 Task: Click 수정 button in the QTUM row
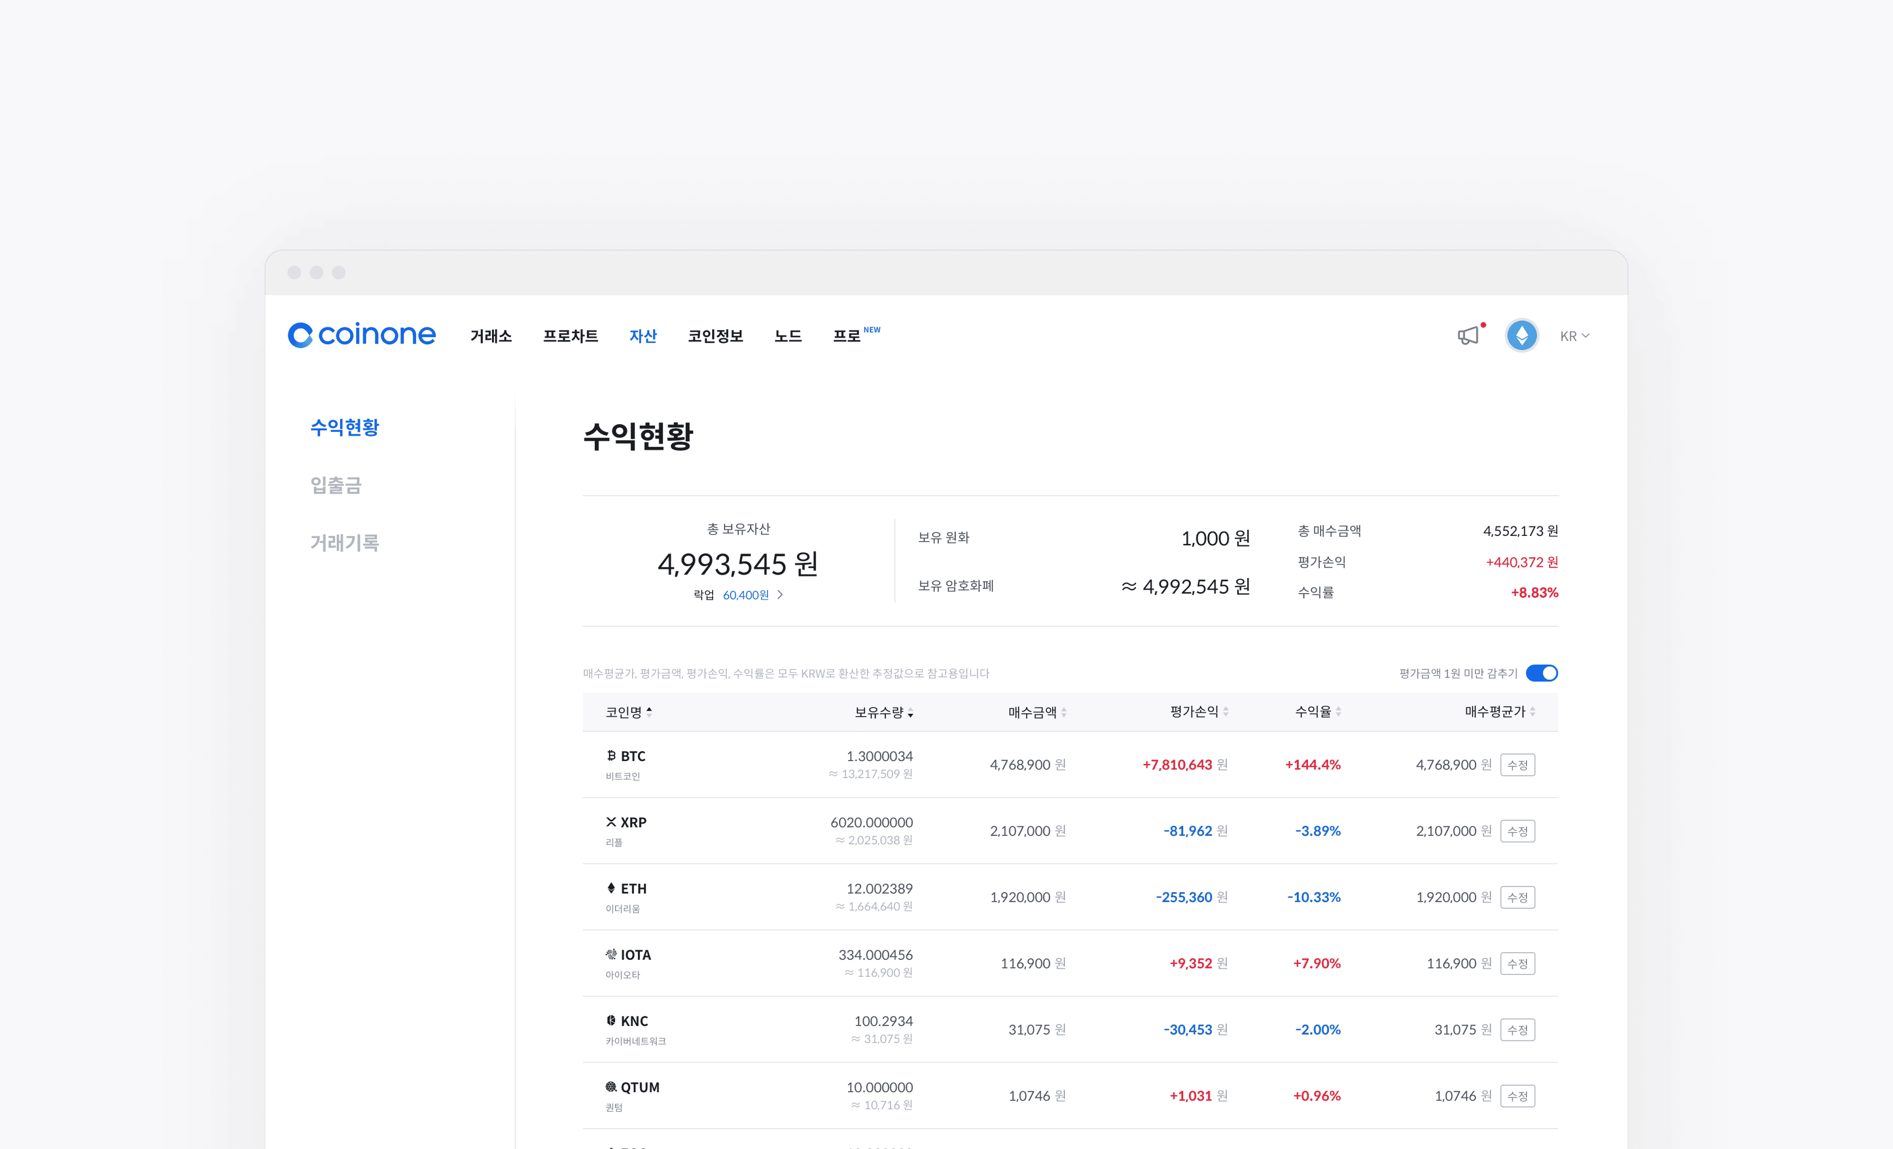tap(1517, 1096)
